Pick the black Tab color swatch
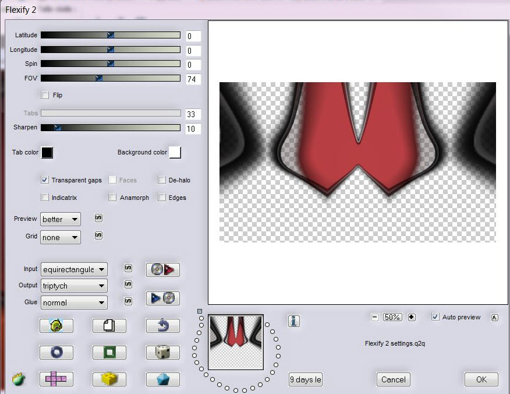This screenshot has width=510, height=394. click(47, 152)
